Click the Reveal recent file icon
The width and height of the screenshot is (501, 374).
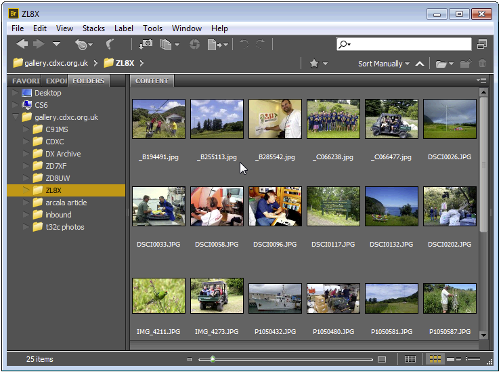pos(84,45)
